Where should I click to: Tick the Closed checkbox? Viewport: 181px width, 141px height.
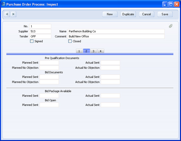70,41
